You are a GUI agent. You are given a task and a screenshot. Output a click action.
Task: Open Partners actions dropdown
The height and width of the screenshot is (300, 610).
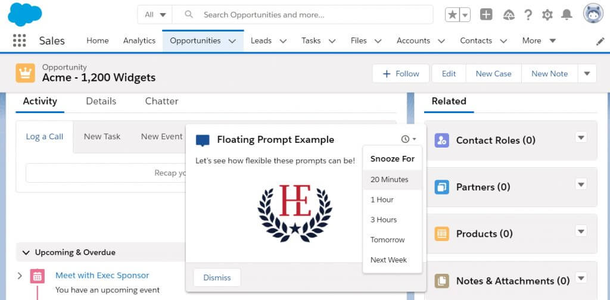[x=581, y=184]
